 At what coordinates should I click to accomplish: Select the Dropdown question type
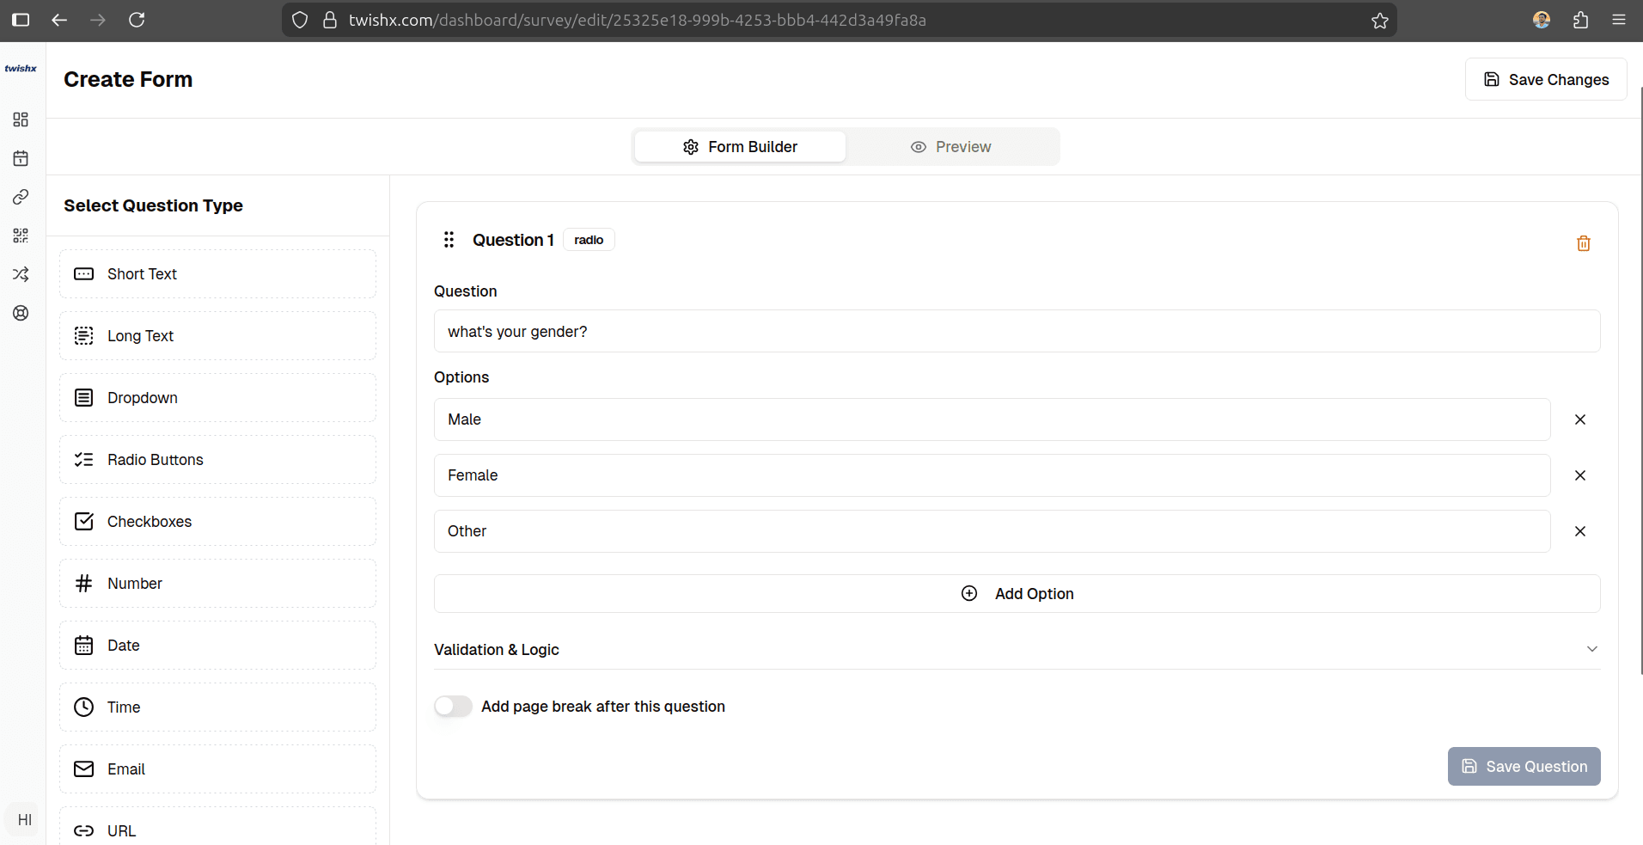tap(217, 398)
